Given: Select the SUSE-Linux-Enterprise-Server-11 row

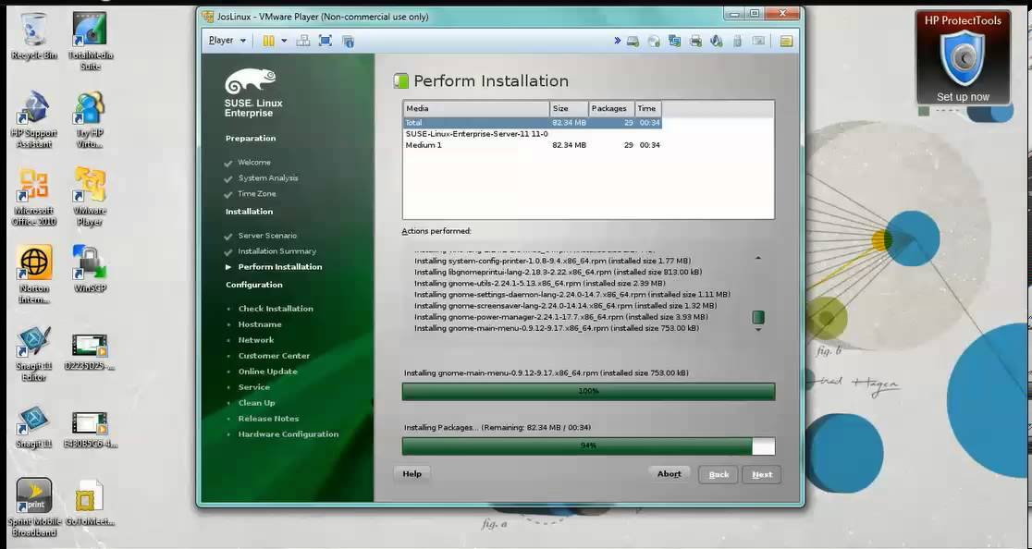Looking at the screenshot, I should [x=532, y=134].
